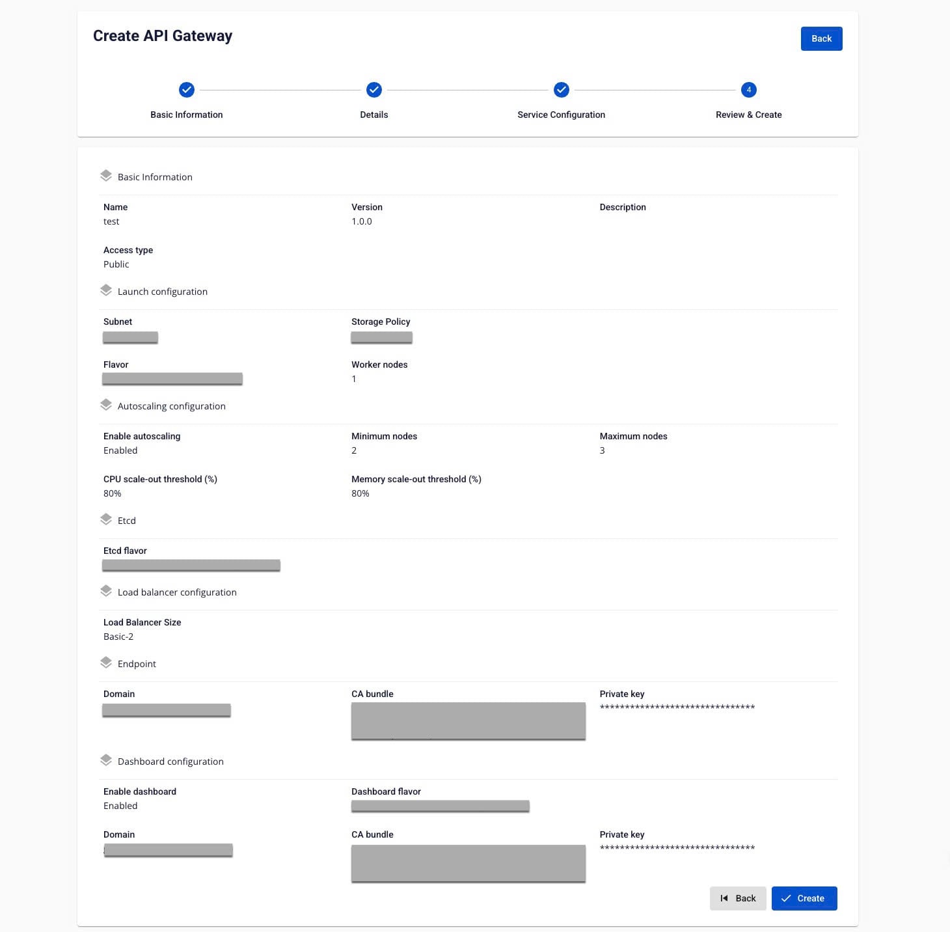
Task: Click the Endpoint section layers icon
Action: coord(106,663)
